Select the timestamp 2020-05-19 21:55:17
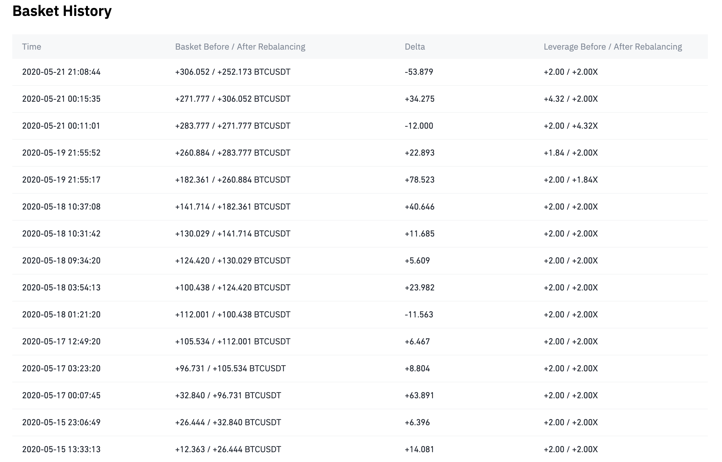This screenshot has width=722, height=462. [61, 180]
